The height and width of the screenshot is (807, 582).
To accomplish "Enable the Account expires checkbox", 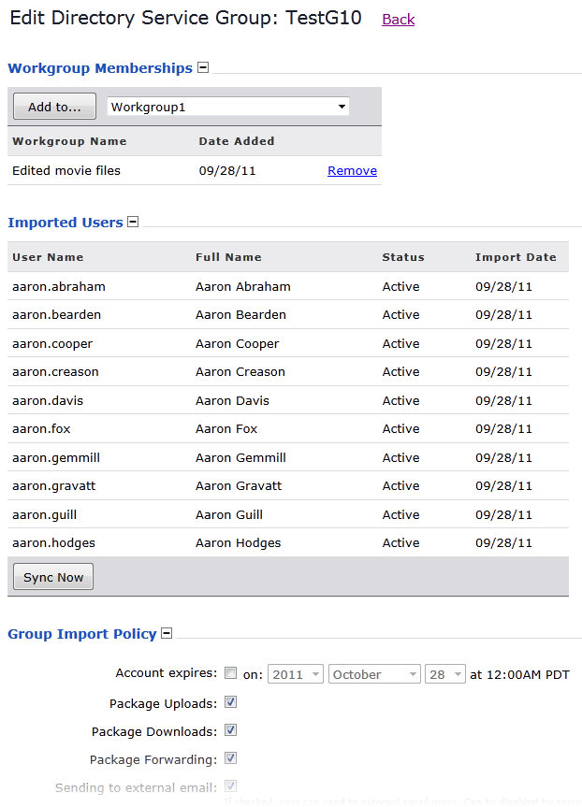I will click(231, 673).
